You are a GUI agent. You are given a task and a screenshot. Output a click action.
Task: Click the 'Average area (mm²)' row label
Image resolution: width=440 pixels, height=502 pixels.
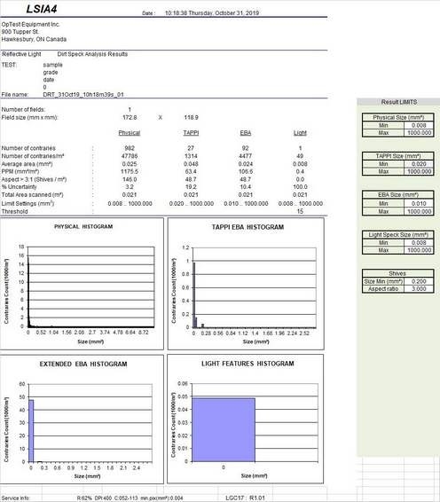pos(27,164)
